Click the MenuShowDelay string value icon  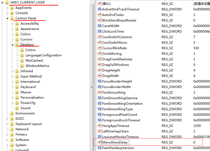[99, 142]
